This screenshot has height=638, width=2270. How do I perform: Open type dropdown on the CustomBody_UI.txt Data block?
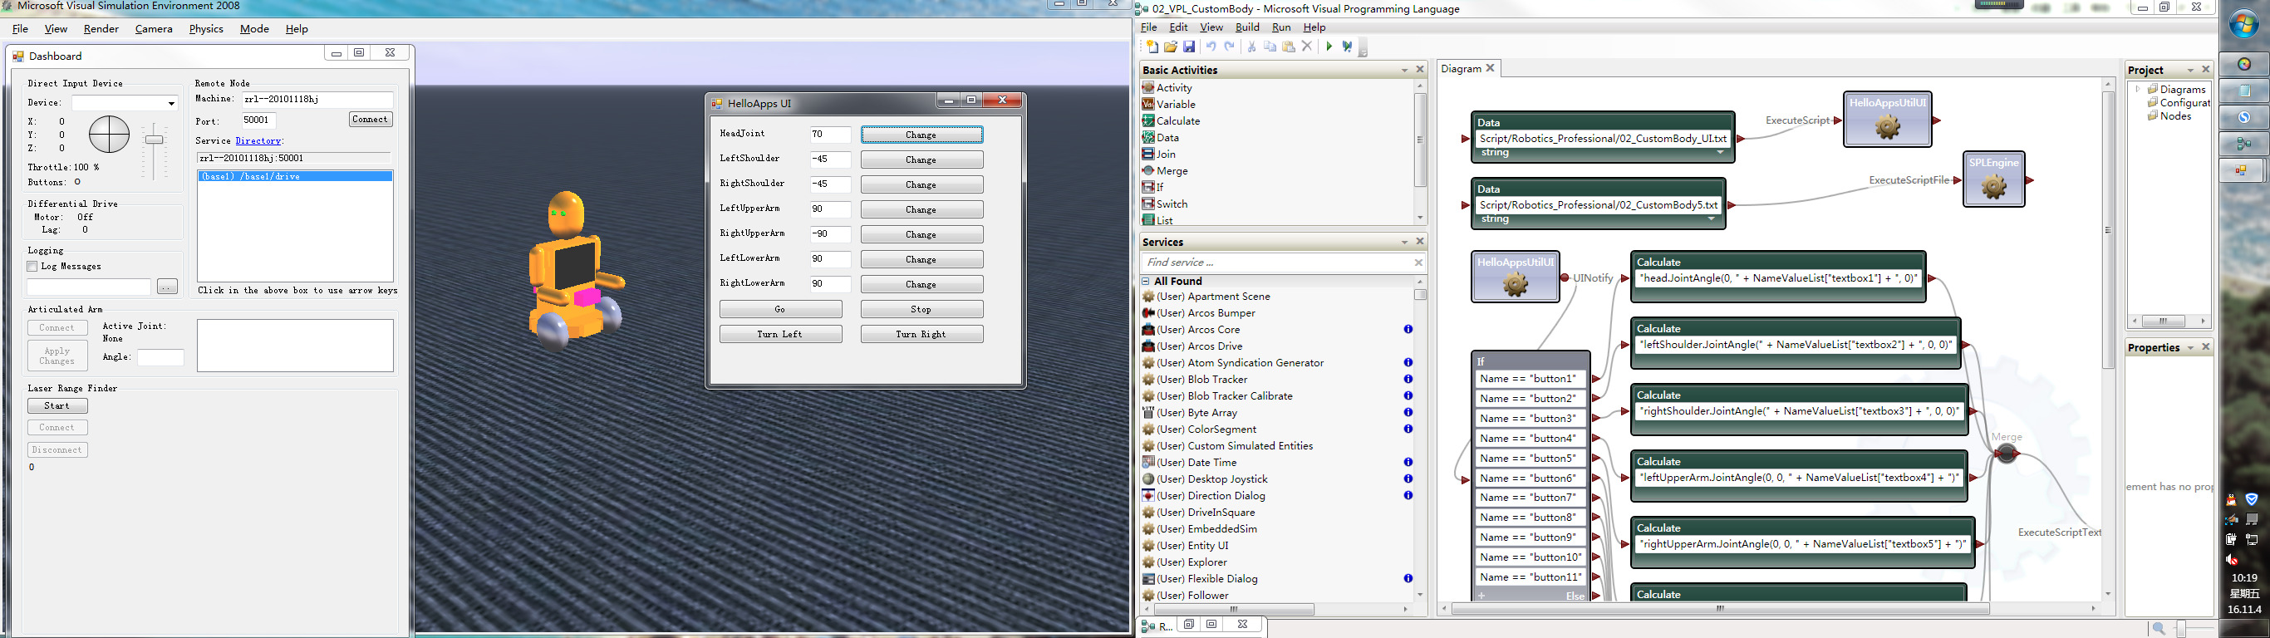pyautogui.click(x=1720, y=153)
